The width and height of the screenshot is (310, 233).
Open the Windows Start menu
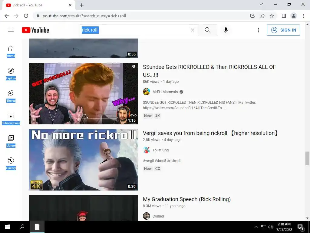coord(7,227)
